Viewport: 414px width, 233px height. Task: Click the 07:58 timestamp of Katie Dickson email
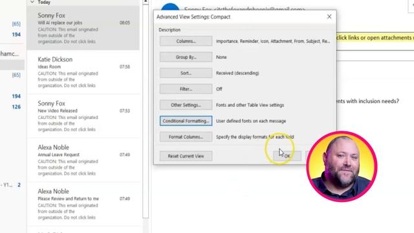click(x=125, y=67)
